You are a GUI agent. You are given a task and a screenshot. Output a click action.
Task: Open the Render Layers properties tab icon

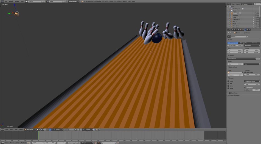pos(234,30)
